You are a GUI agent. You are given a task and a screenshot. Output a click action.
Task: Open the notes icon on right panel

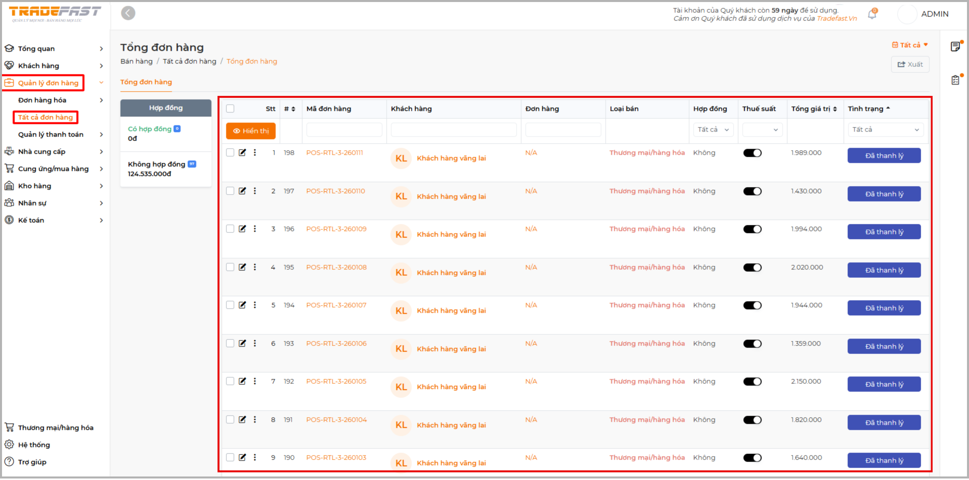tap(955, 46)
